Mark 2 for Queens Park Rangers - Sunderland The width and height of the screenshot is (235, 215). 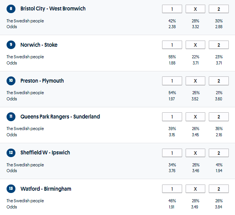click(x=218, y=117)
